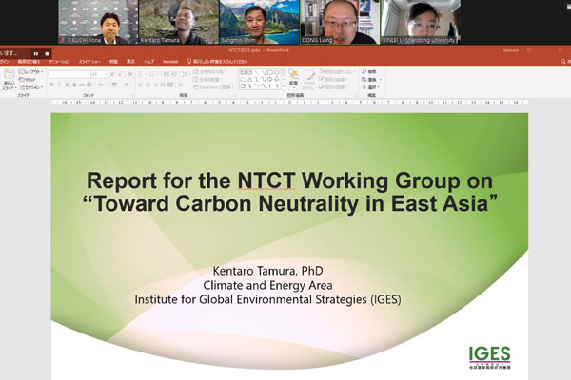This screenshot has width=571, height=380.
Task: Pick font color (A) swatch
Action: pyautogui.click(x=127, y=85)
